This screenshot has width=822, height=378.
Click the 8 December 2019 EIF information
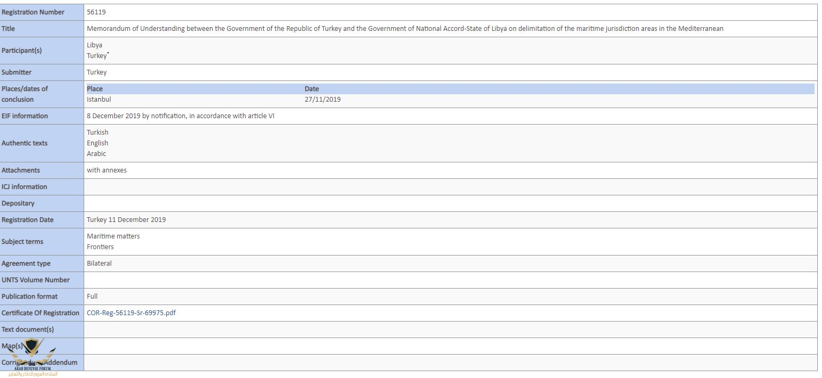pyautogui.click(x=181, y=116)
